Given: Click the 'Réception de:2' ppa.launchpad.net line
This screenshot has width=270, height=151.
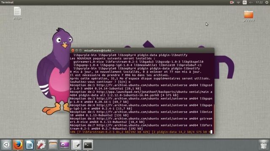Looking at the screenshot, I should [x=141, y=94].
